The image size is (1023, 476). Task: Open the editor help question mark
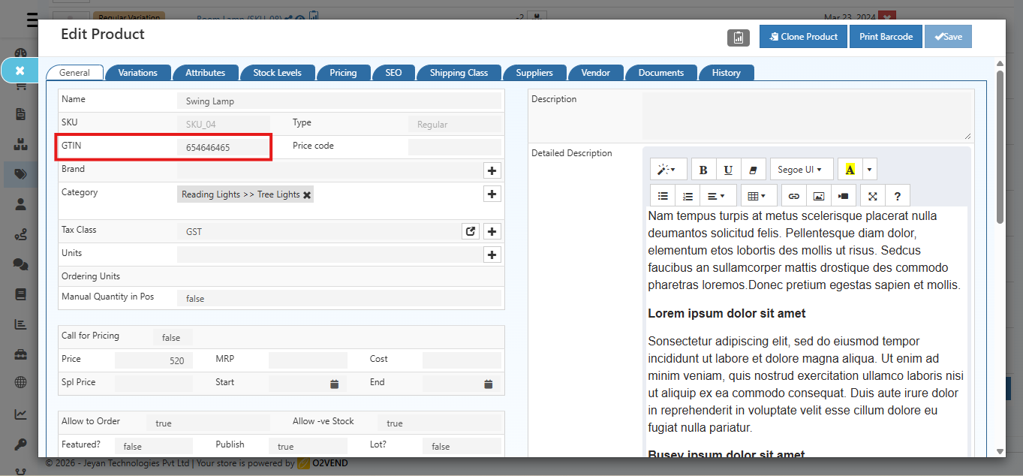point(898,196)
